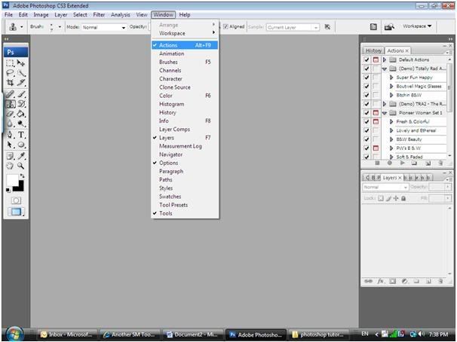Select the Move tool
This screenshot has height=342, width=457.
(21, 64)
